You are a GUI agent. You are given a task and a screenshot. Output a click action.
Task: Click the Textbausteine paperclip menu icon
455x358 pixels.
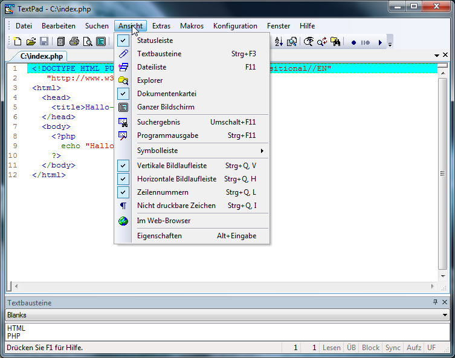(x=123, y=54)
